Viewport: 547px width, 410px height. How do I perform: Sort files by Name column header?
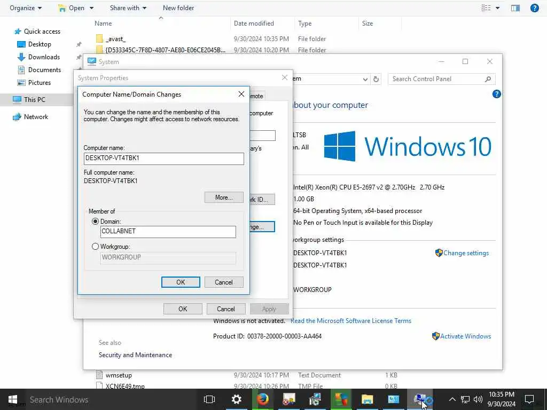click(103, 23)
